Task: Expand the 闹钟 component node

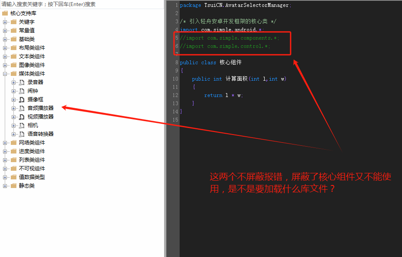Action: point(13,91)
